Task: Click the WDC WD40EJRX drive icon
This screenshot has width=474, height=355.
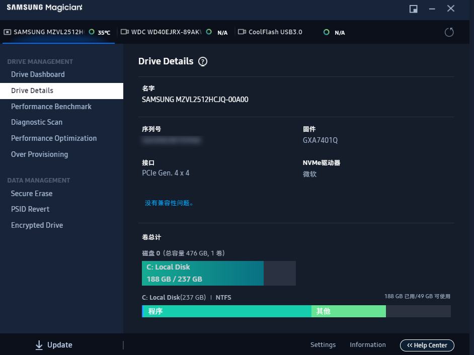Action: click(125, 32)
